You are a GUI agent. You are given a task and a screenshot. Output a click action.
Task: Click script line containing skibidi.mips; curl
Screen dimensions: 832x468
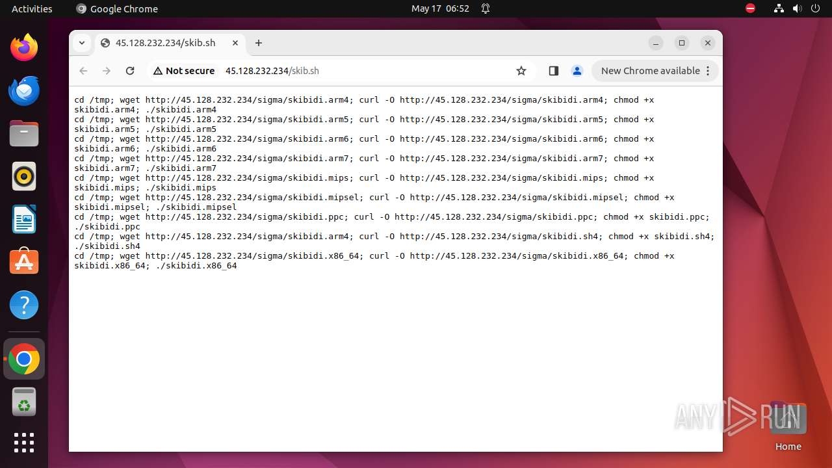[x=364, y=178]
